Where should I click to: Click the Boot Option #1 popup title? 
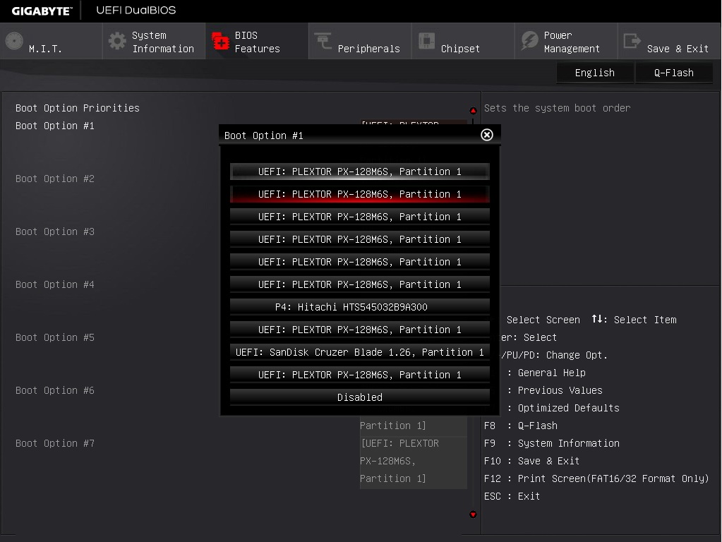(264, 135)
